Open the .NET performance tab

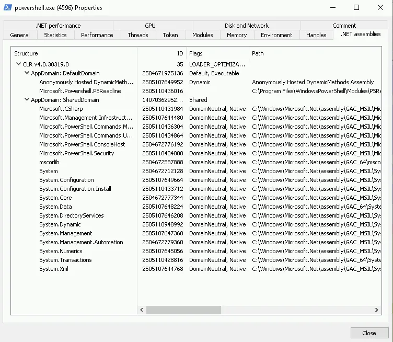coord(58,26)
